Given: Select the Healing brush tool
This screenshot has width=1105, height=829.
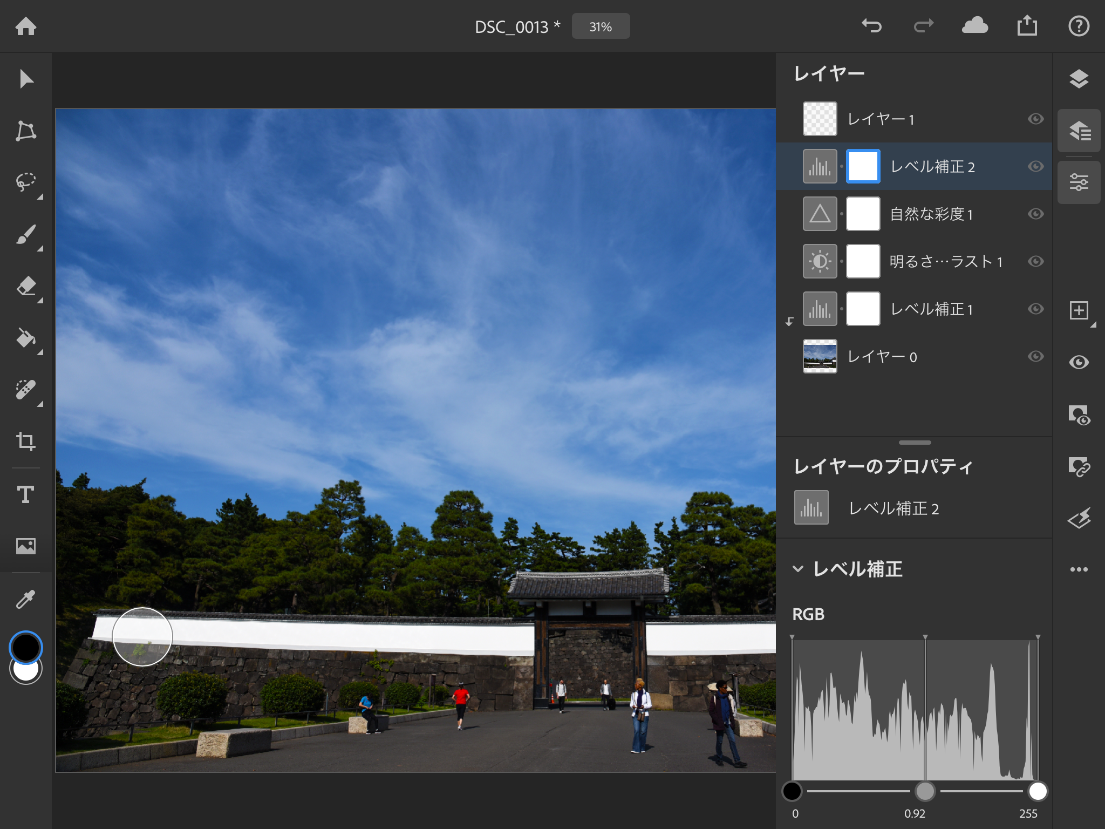Looking at the screenshot, I should pyautogui.click(x=25, y=390).
